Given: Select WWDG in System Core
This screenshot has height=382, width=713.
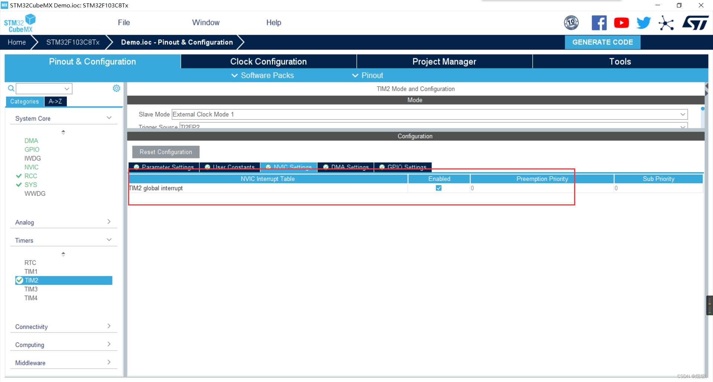Looking at the screenshot, I should click(x=35, y=194).
